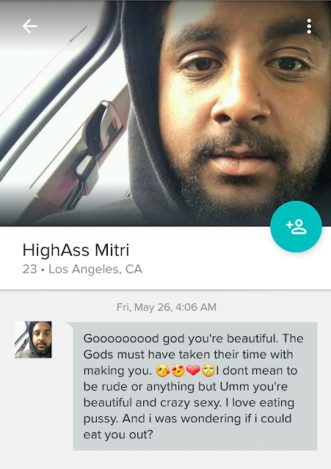Click the plus-person glyph inside the teal circle
The height and width of the screenshot is (469, 331).
[x=296, y=226]
